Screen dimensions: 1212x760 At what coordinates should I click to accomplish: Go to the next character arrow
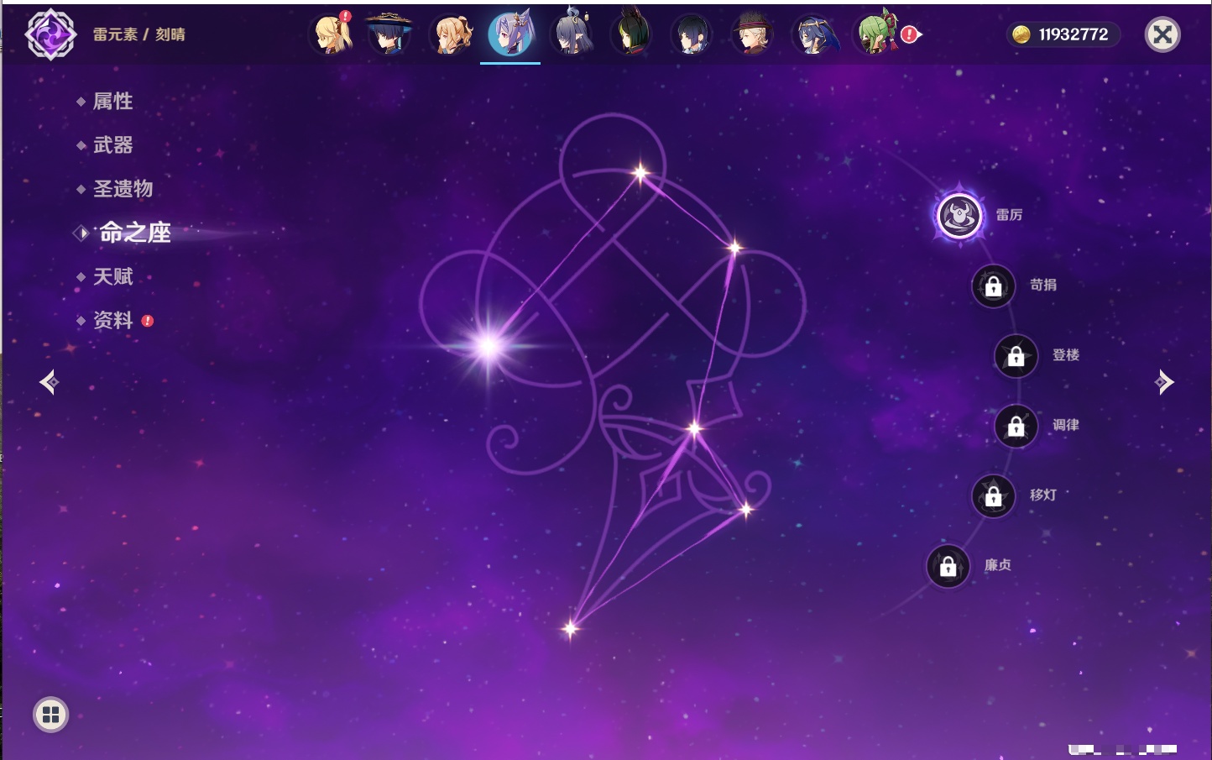click(1164, 382)
